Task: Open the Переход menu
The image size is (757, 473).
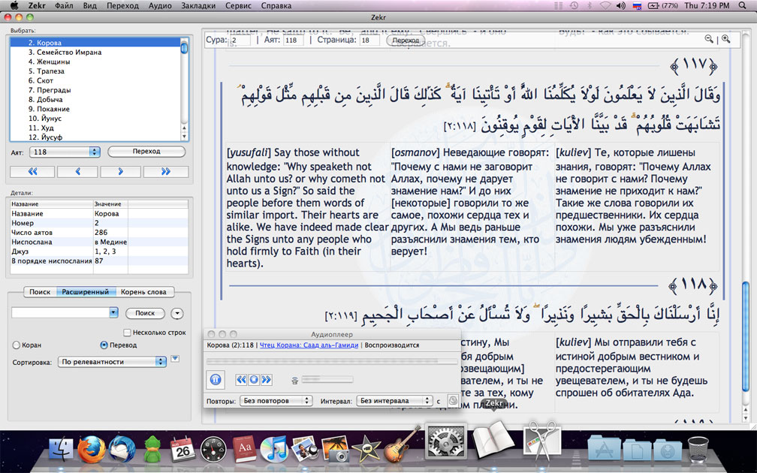Action: 122,6
